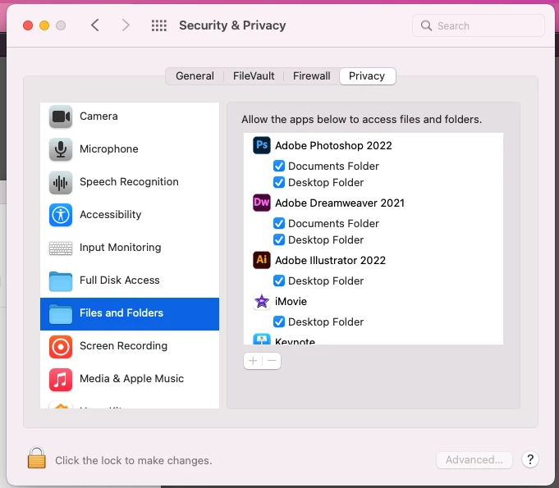559x488 pixels.
Task: Toggle Dreamweaver Documents Folder checkbox
Action: (279, 223)
